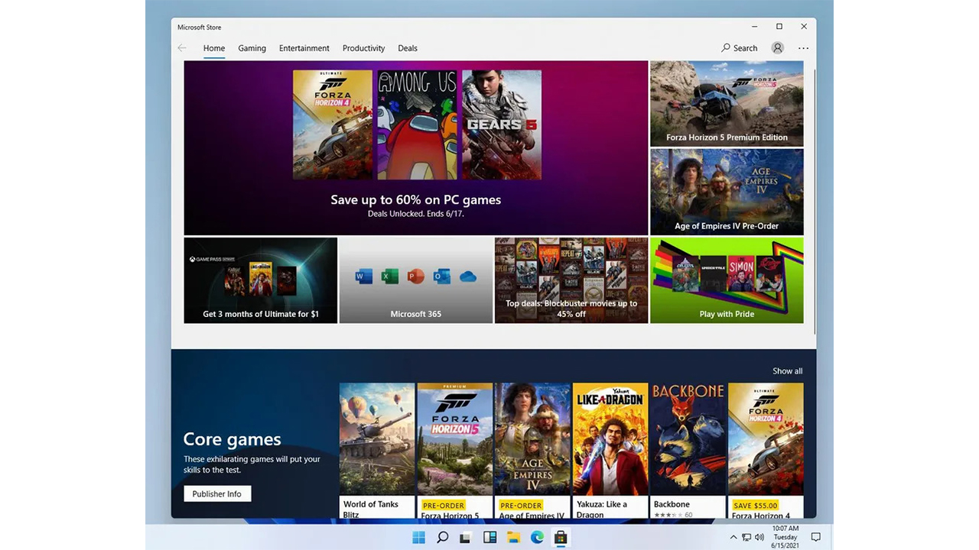Open the Microsoft 365 promo tile

[416, 280]
